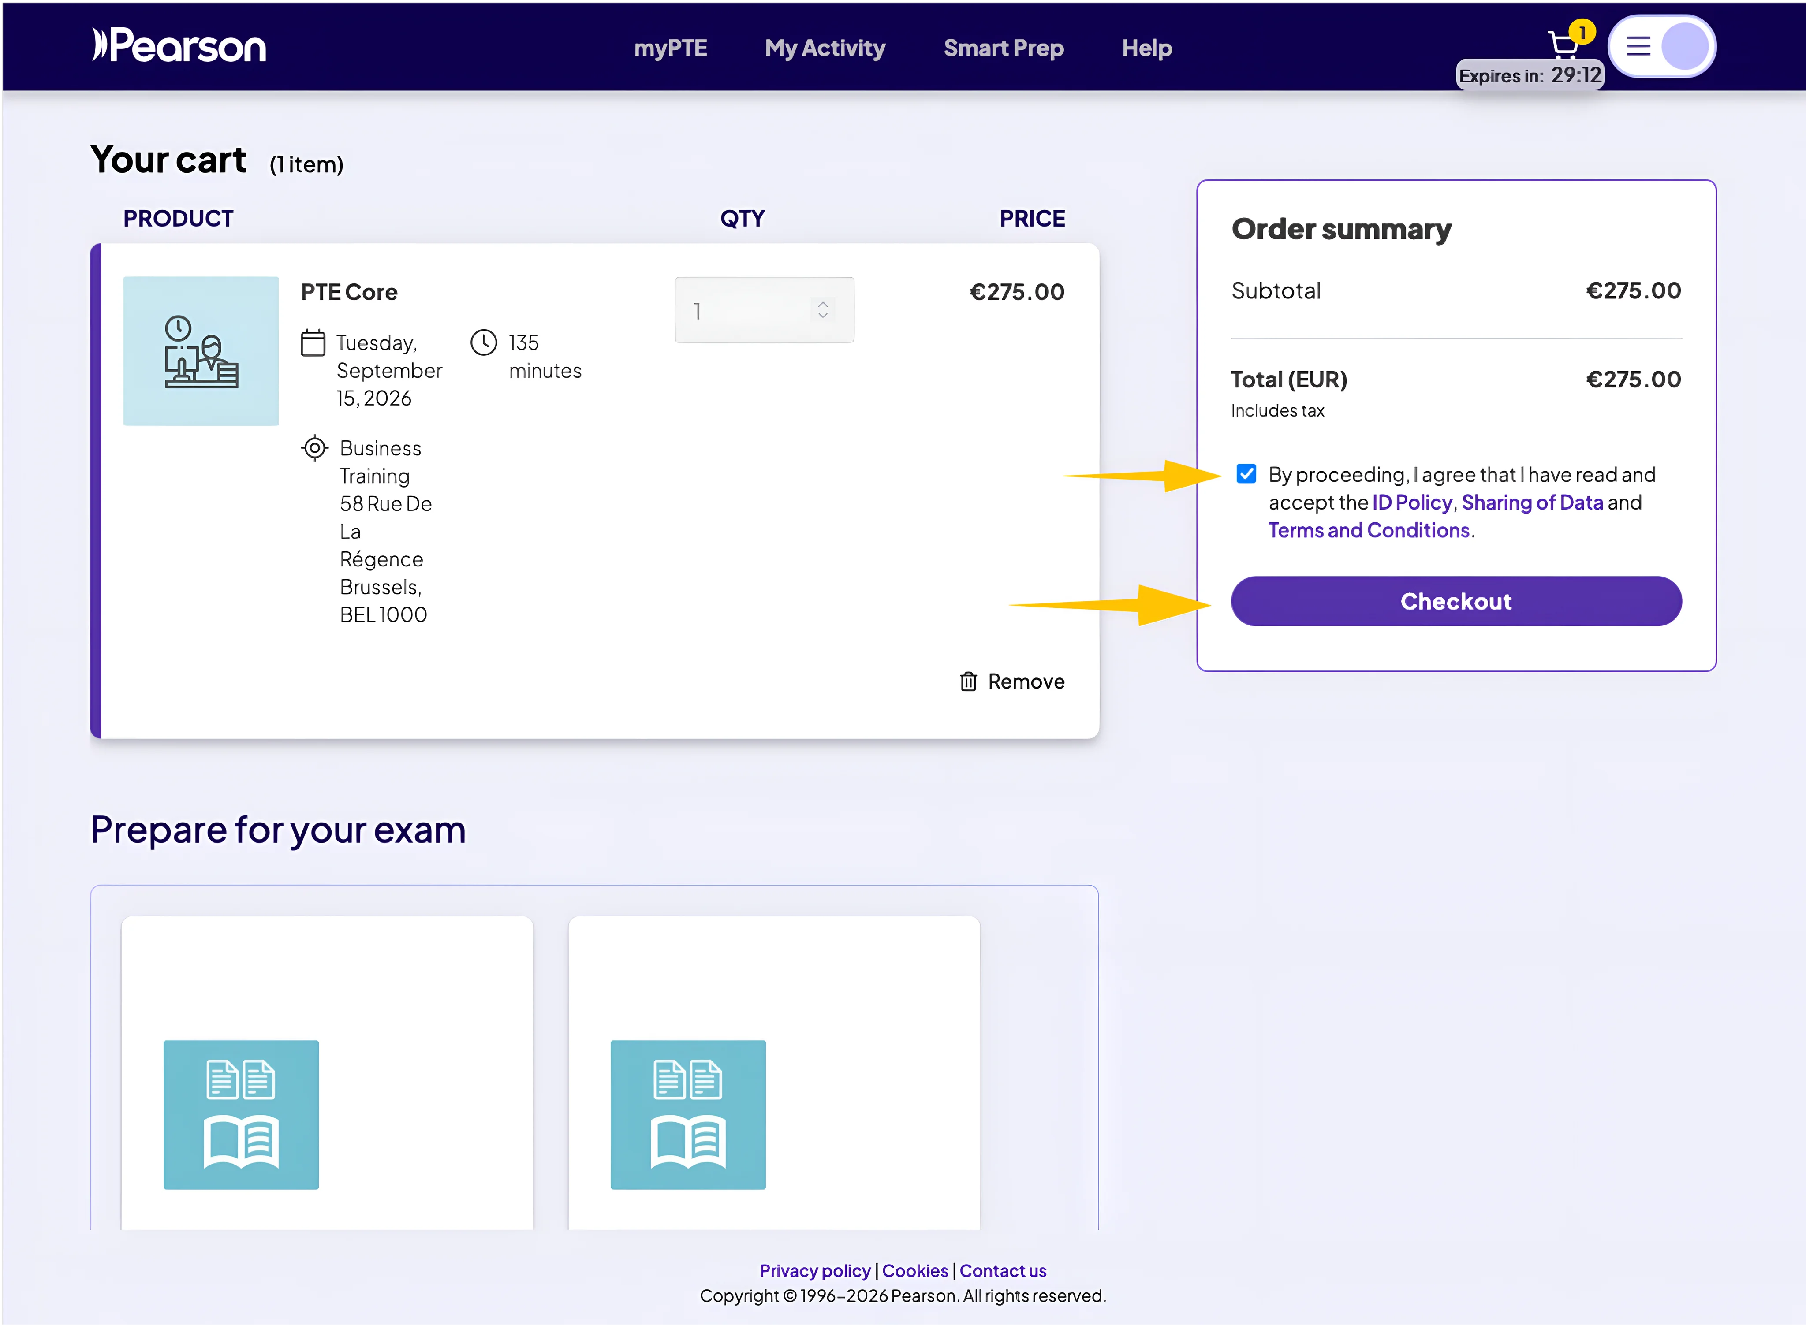Click the Tuesday, September 15, 2026 date text

[x=389, y=371]
